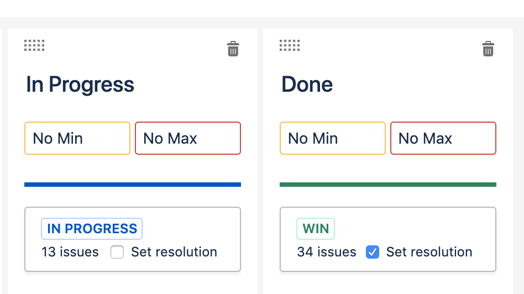Enable Set resolution for IN PROGRESS status
The width and height of the screenshot is (524, 294).
pyautogui.click(x=117, y=252)
